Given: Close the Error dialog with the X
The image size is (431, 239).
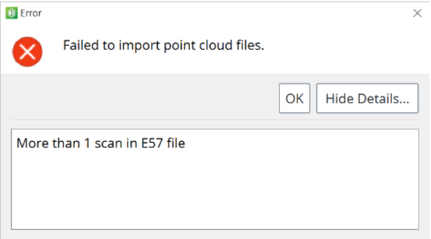Looking at the screenshot, I should click(x=417, y=13).
